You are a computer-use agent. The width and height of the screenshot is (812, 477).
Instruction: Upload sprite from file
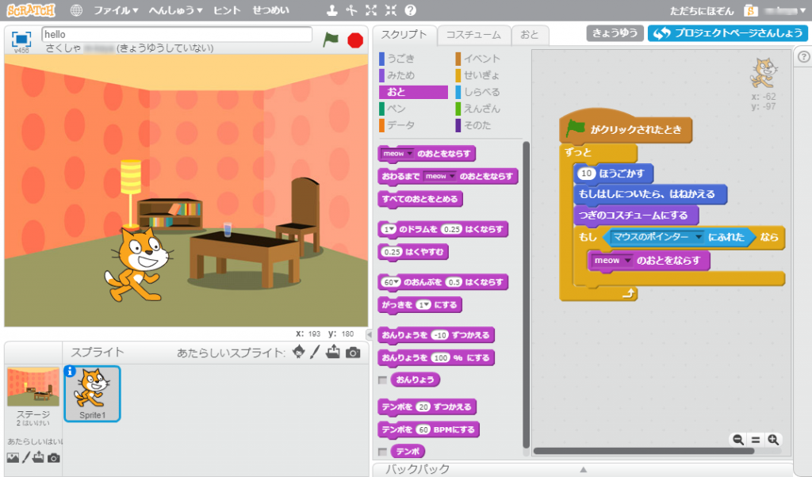[x=333, y=352]
